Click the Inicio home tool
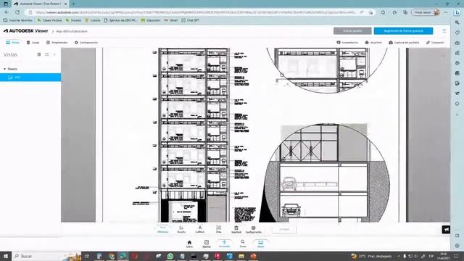The image size is (464, 261). [189, 244]
